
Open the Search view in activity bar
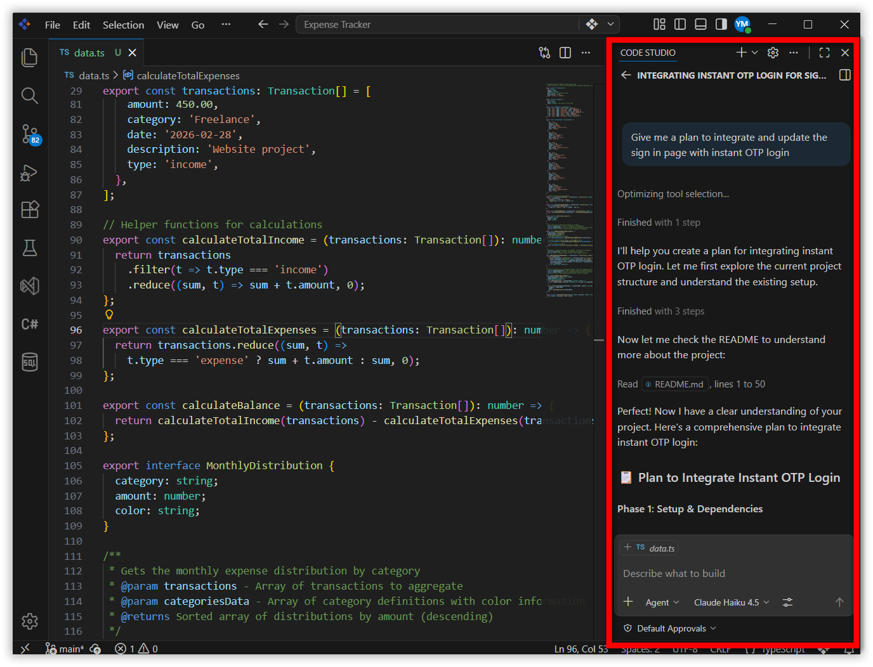pyautogui.click(x=30, y=96)
